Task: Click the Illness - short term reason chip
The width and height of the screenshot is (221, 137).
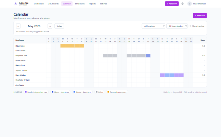Action: tap(82, 92)
